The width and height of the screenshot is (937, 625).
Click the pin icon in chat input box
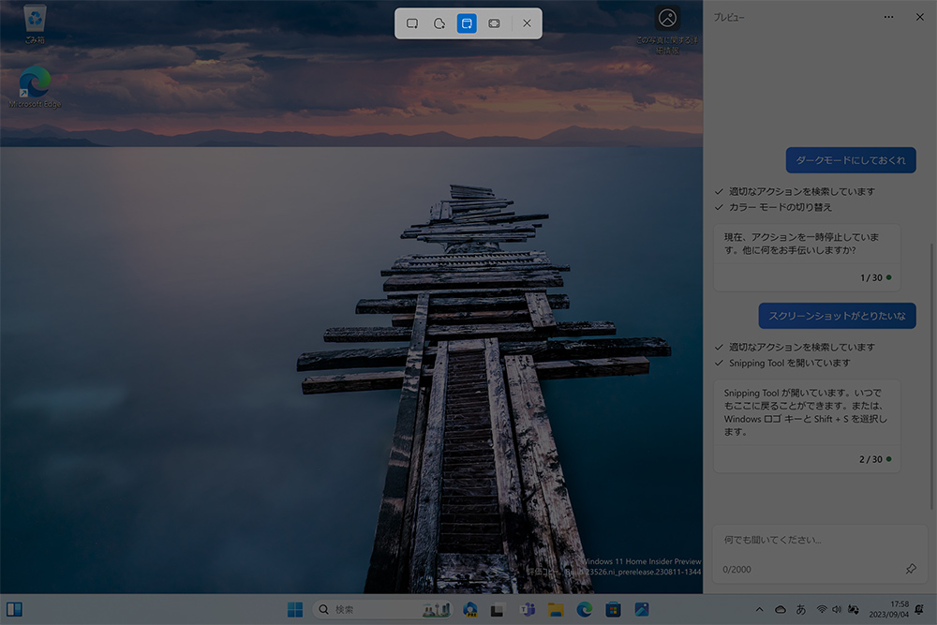point(911,569)
